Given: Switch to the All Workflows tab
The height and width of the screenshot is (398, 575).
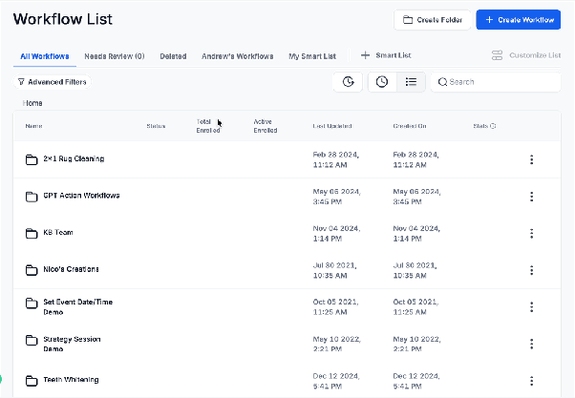Looking at the screenshot, I should coord(45,56).
